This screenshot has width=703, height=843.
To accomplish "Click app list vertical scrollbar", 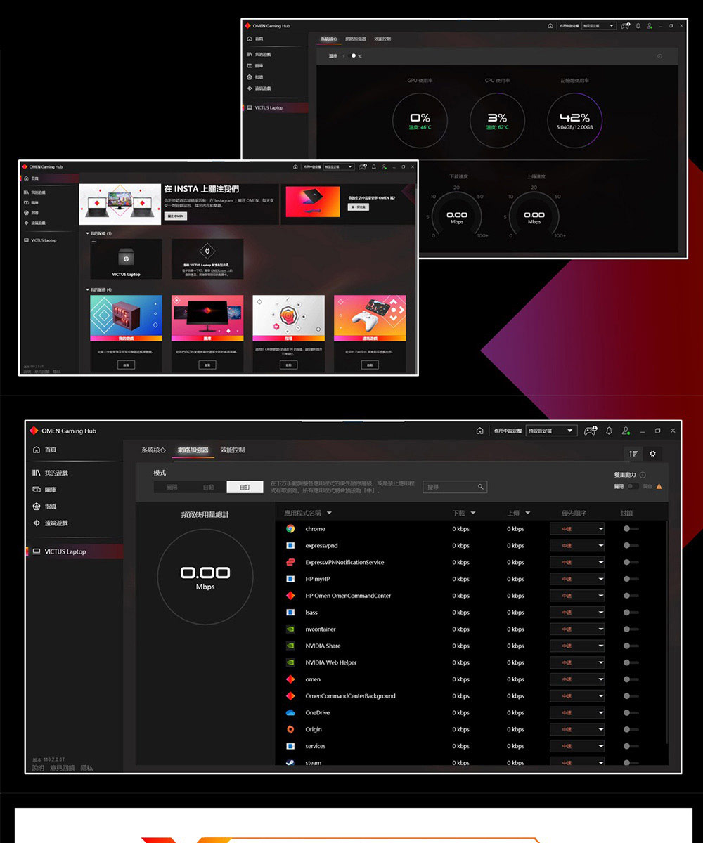I will coord(666,632).
